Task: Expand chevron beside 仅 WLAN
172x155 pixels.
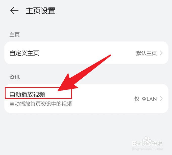Action: click(161, 99)
